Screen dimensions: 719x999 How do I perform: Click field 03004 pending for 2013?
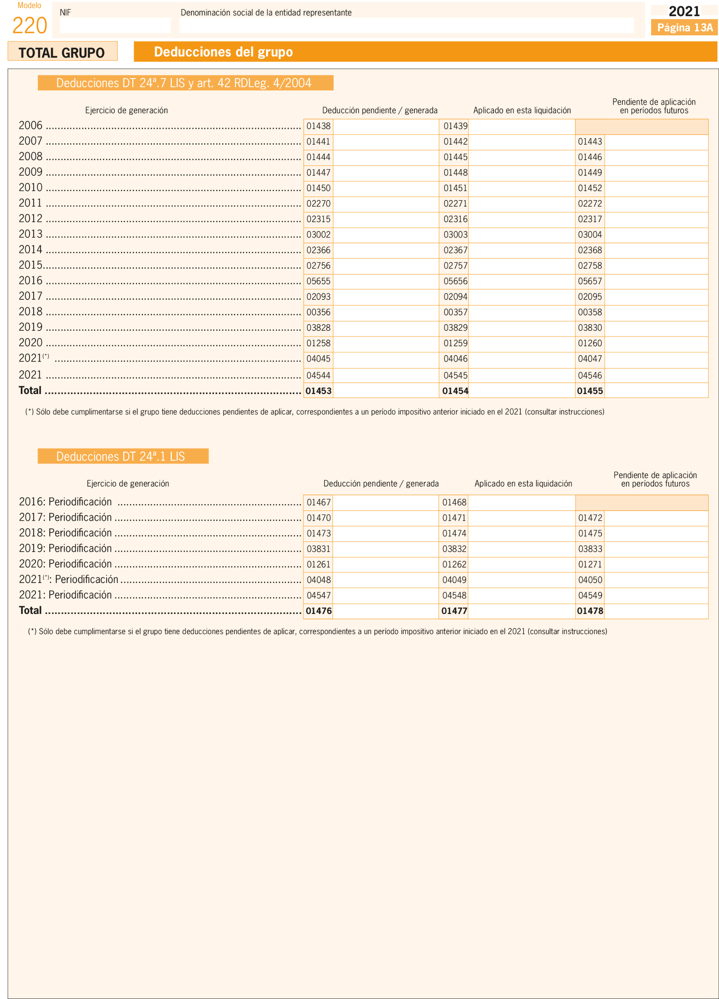[656, 235]
